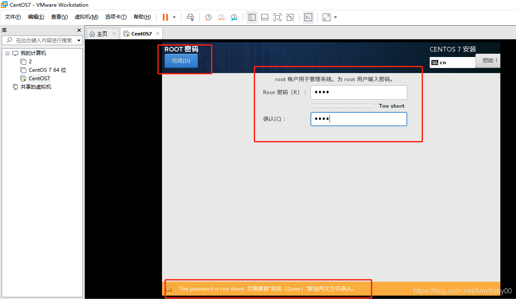
Task: Click the ROOT 密码 title text
Action: click(x=181, y=49)
